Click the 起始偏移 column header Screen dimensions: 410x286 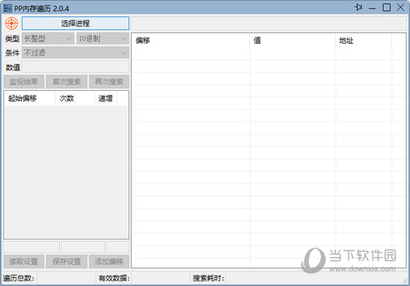pos(30,98)
